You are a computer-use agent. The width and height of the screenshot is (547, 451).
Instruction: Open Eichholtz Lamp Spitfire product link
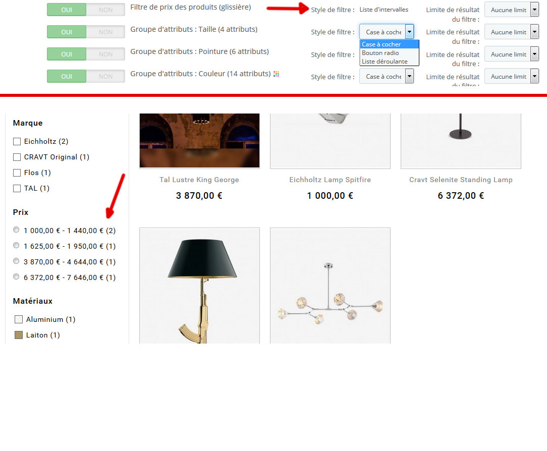pos(330,180)
